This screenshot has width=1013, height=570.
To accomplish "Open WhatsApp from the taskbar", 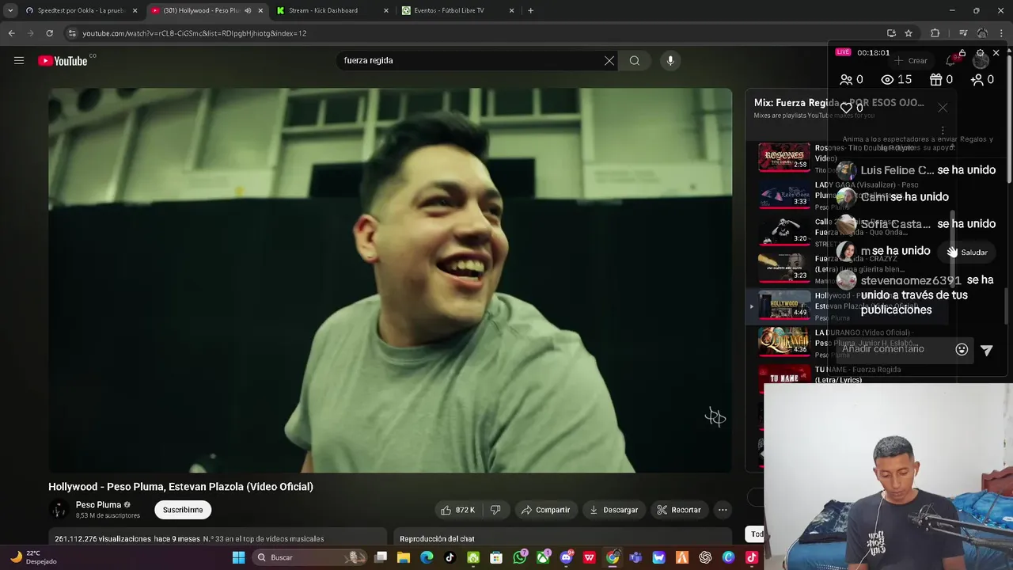I will click(x=520, y=557).
